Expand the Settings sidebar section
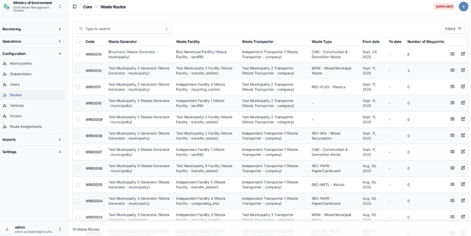 (x=32, y=152)
